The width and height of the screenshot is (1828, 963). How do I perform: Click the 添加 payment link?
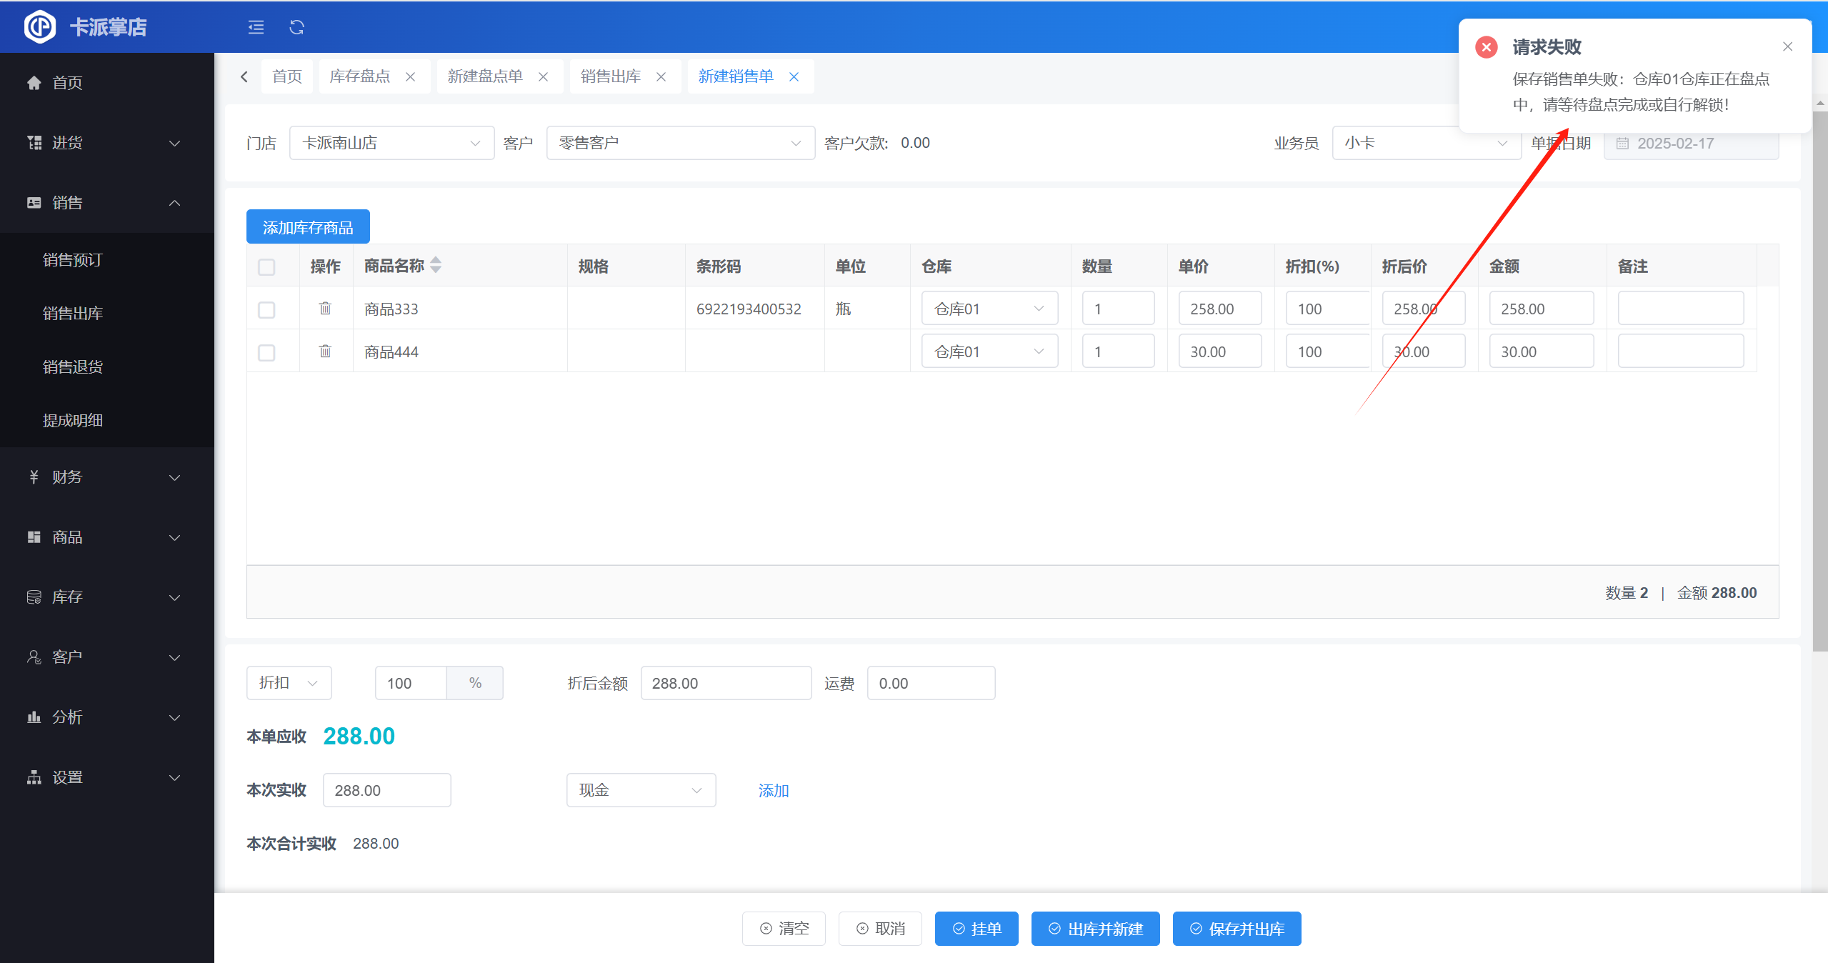pos(774,791)
